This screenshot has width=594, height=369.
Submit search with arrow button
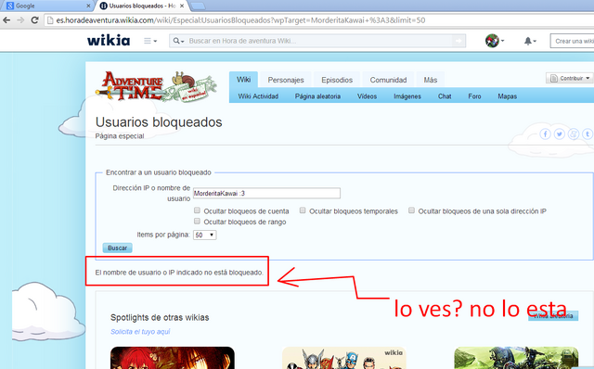tap(458, 41)
